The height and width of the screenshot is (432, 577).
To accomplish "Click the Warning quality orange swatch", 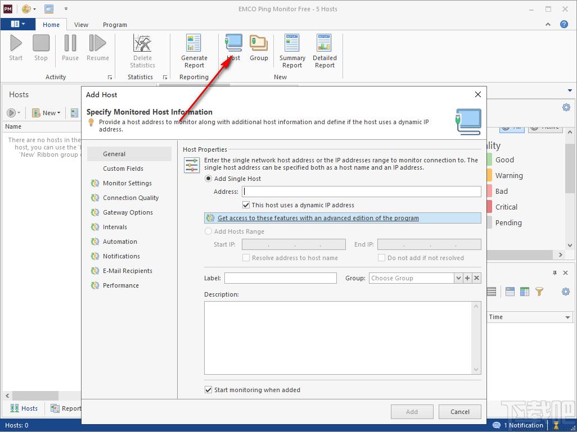I will pyautogui.click(x=489, y=175).
